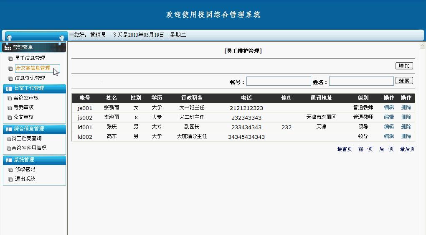The height and width of the screenshot is (235, 426).
Task: Select 退出系统 to log out
Action: click(x=25, y=179)
